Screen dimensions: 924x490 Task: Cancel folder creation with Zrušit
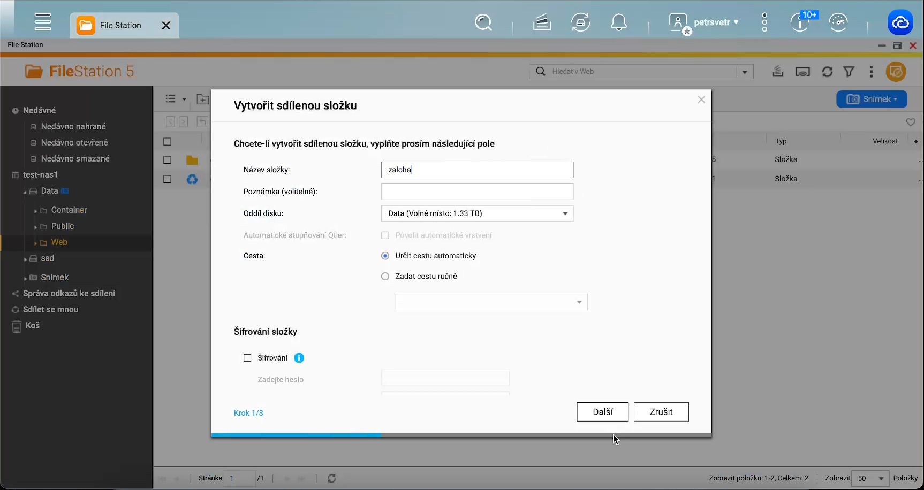(661, 411)
